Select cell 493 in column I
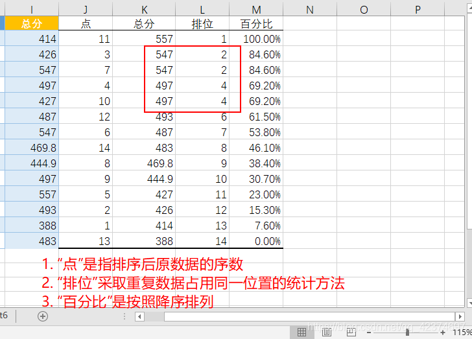 [x=32, y=209]
